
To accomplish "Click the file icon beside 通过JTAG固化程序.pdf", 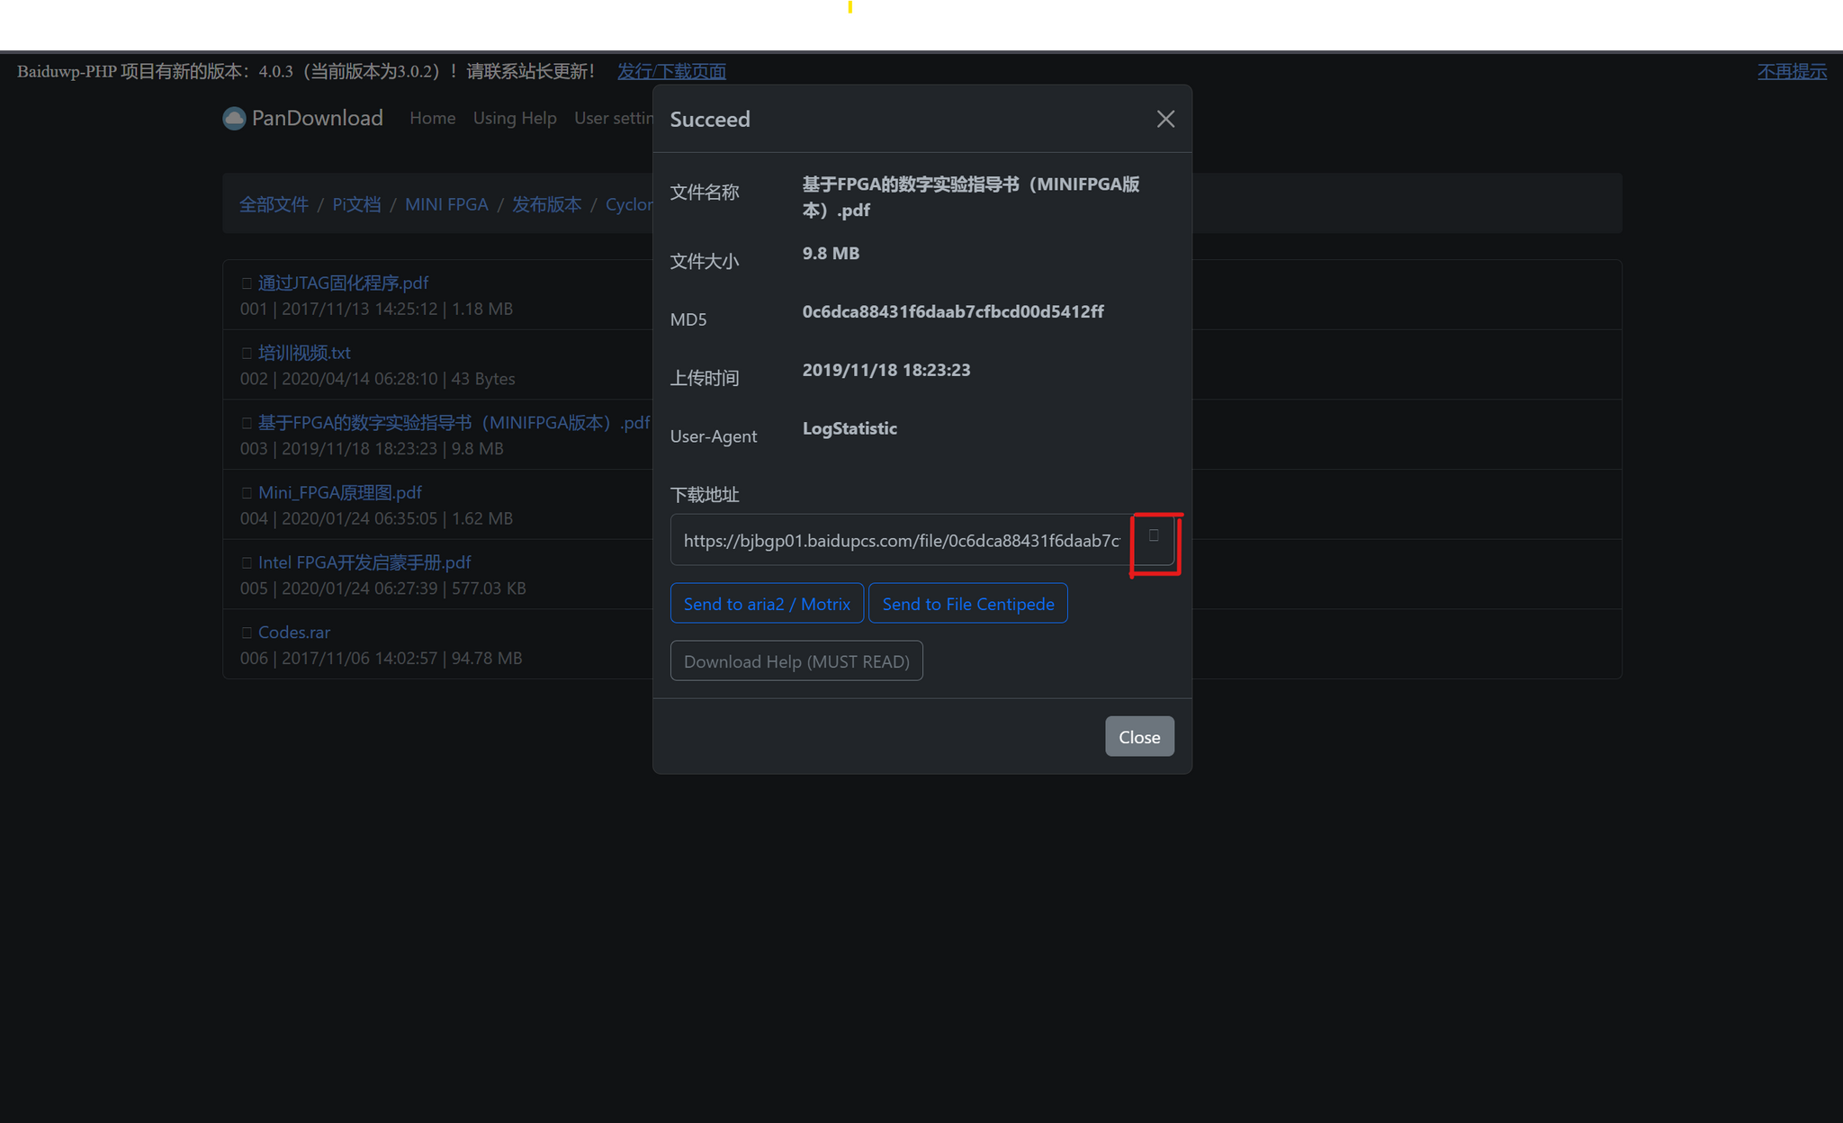I will coord(247,283).
